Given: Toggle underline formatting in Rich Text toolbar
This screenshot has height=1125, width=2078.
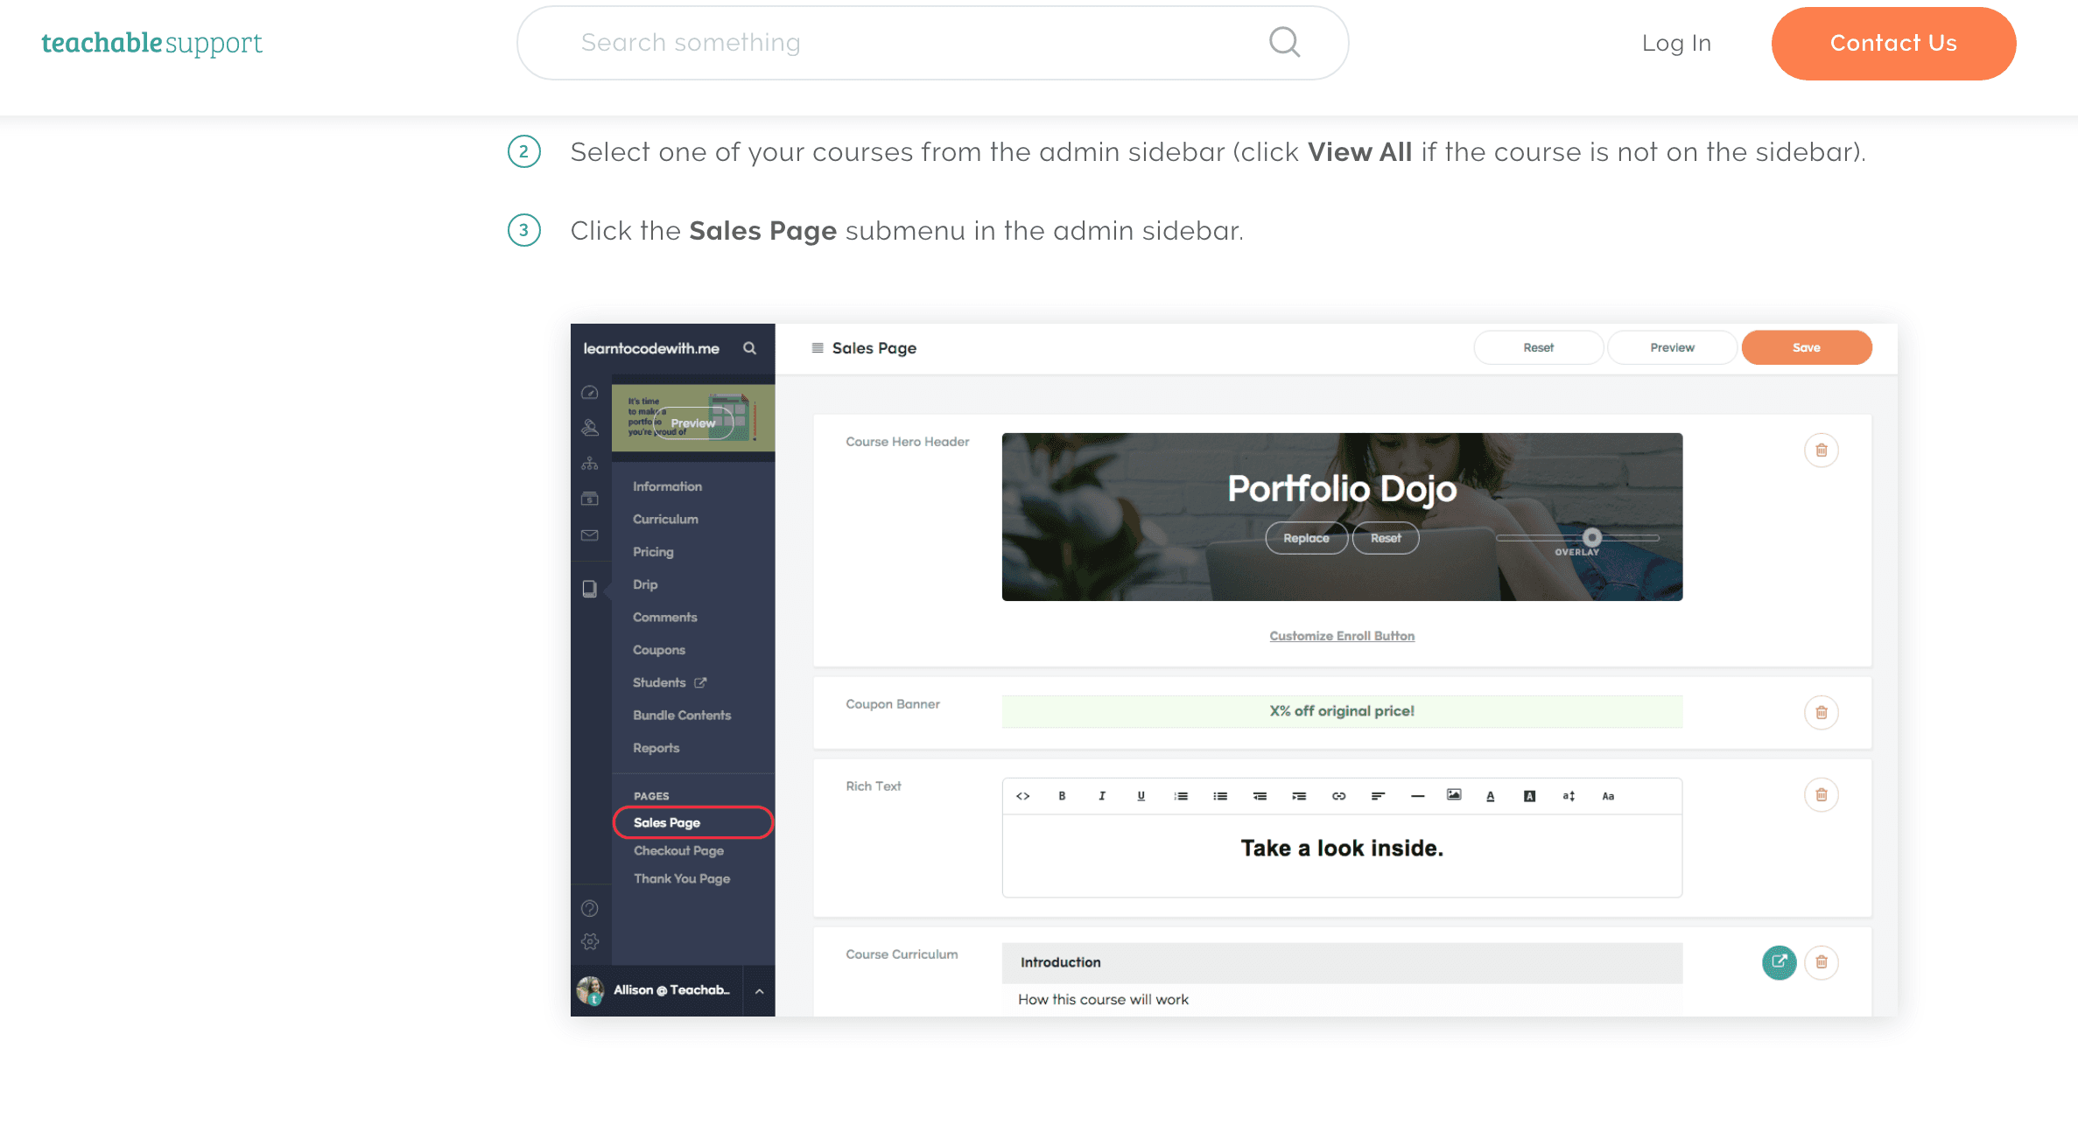Looking at the screenshot, I should tap(1141, 796).
